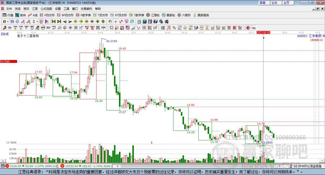This screenshot has width=325, height=175.
Task: Click the first yellow diamond arrow icon
Action: click(x=76, y=22)
